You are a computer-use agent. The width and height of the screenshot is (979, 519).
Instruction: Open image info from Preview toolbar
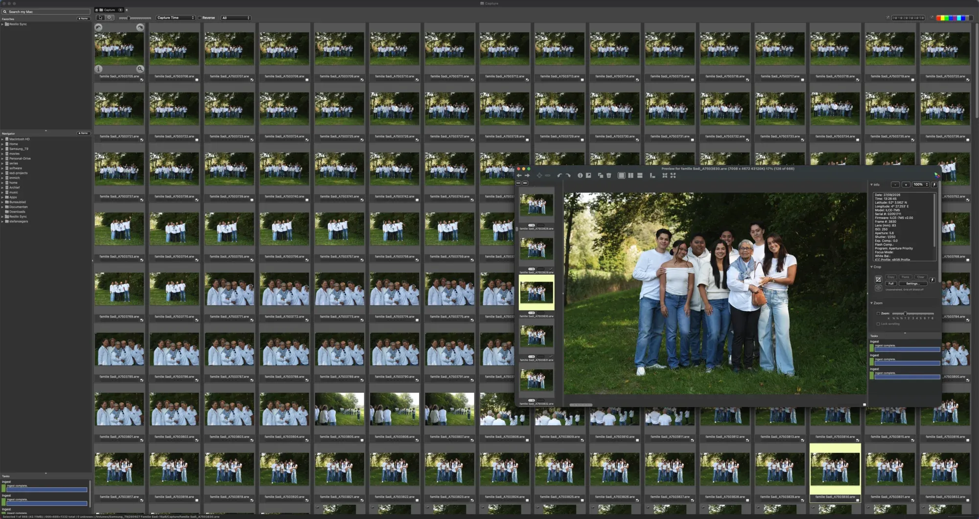tap(580, 175)
